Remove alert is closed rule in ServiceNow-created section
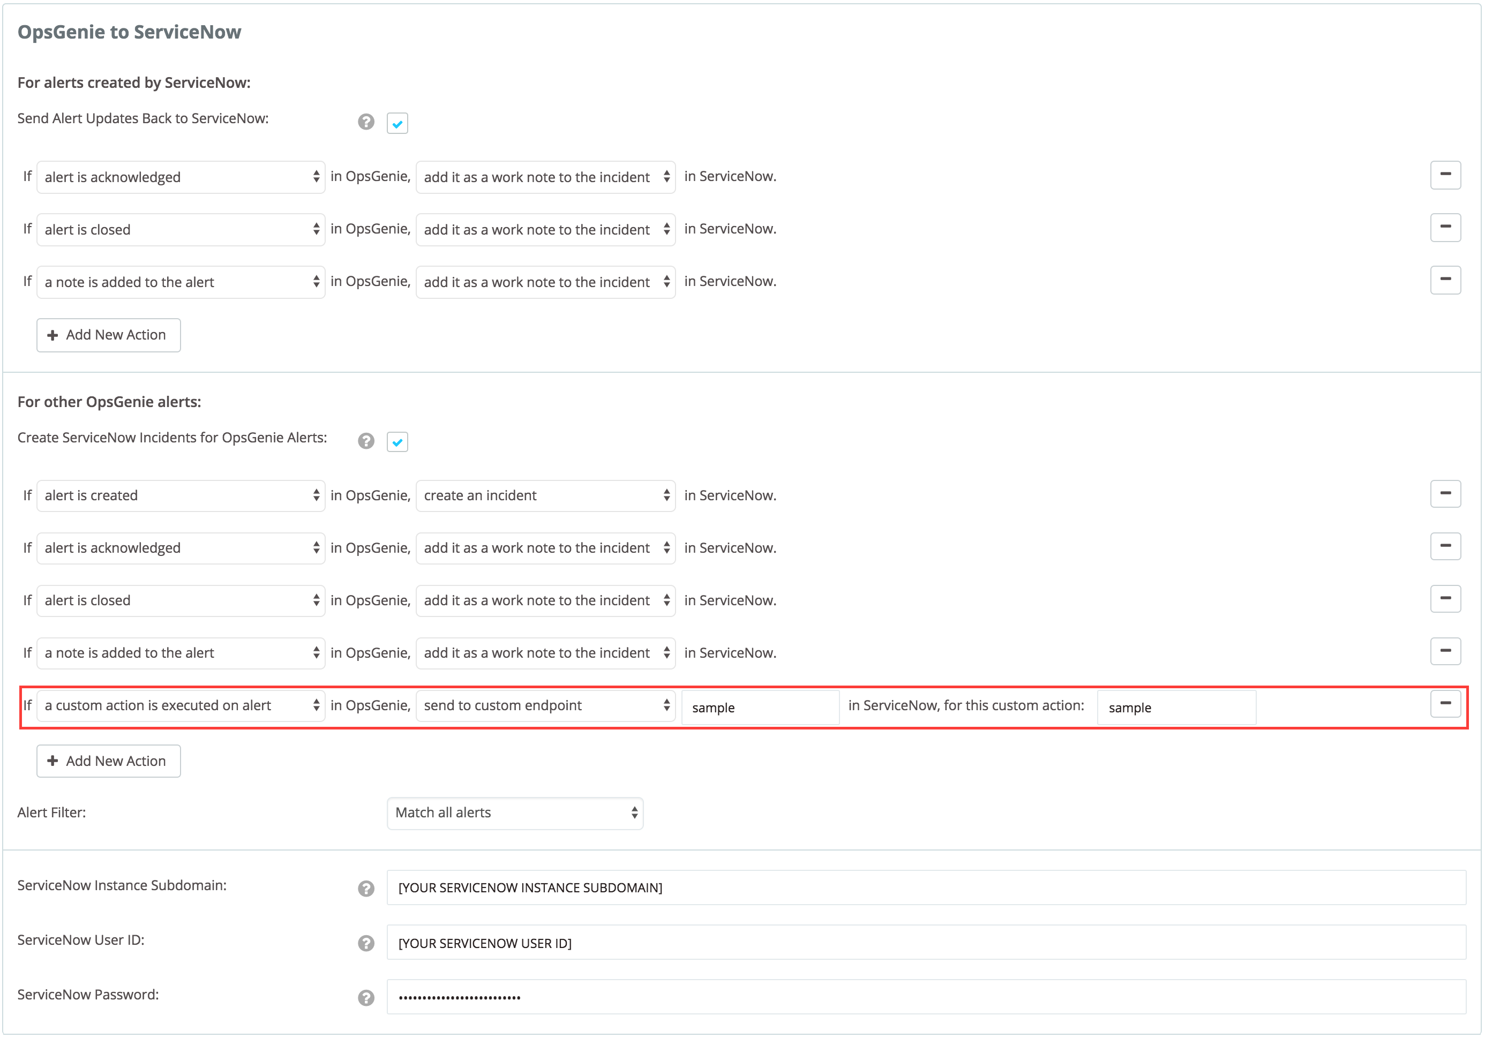This screenshot has height=1038, width=1485. tap(1445, 228)
